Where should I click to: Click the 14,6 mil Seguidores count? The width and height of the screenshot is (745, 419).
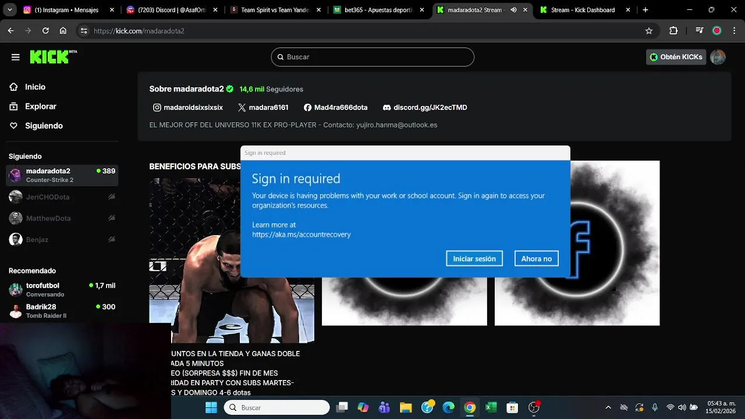271,89
